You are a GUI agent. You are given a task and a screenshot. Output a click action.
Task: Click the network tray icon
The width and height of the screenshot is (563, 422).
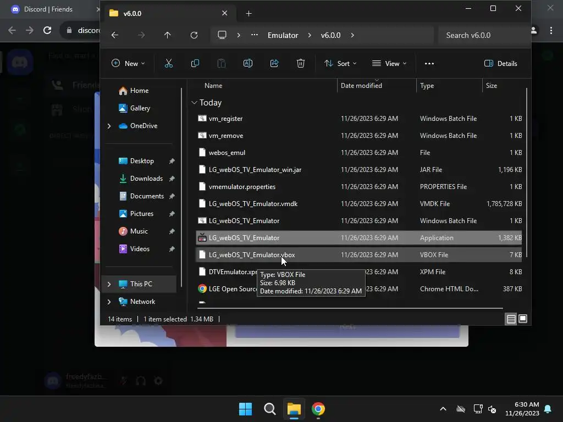pos(478,409)
